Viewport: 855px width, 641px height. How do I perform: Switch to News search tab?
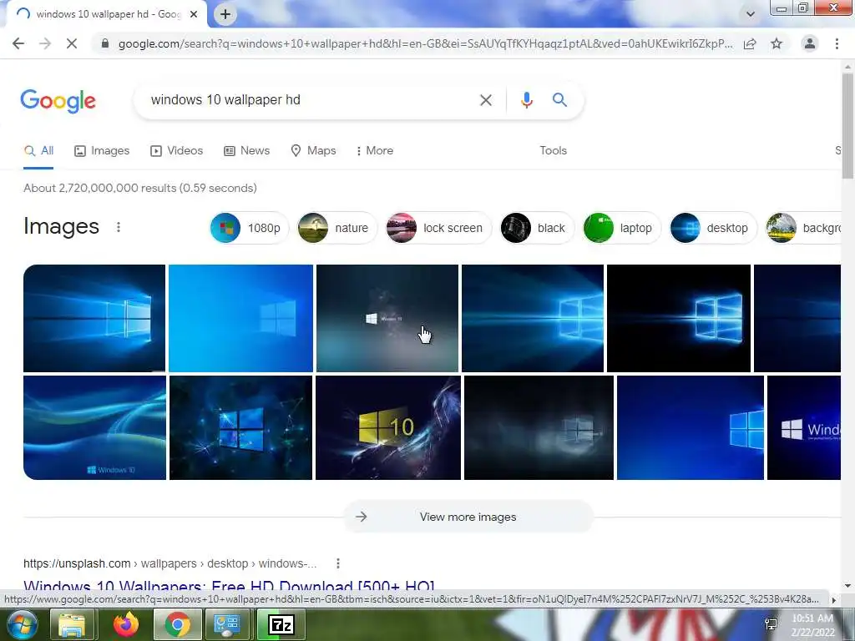click(x=247, y=151)
